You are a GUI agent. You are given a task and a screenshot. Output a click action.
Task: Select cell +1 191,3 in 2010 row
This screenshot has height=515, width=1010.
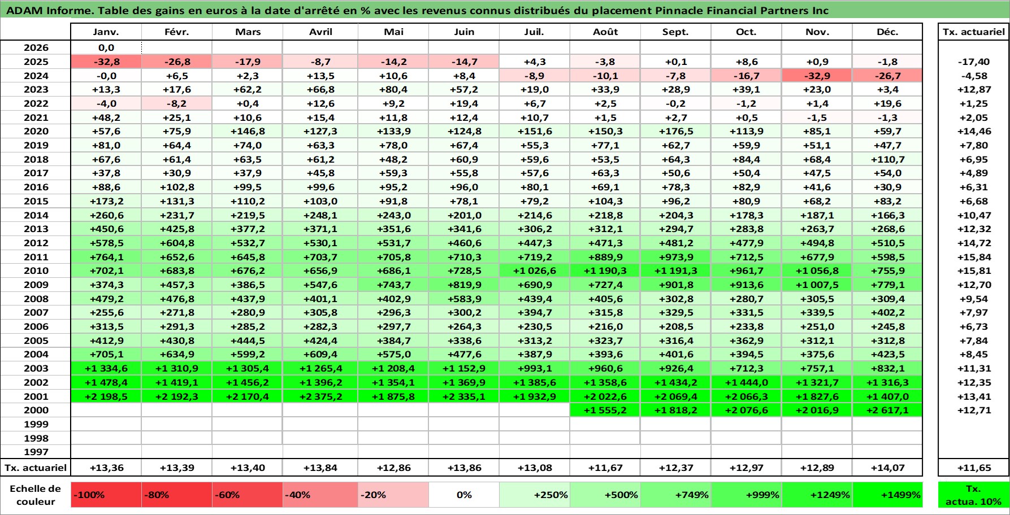(676, 270)
